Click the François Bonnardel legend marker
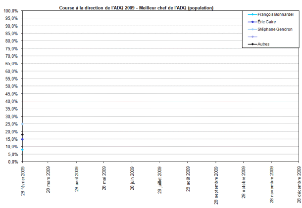The width and height of the screenshot is (302, 208). click(x=252, y=14)
